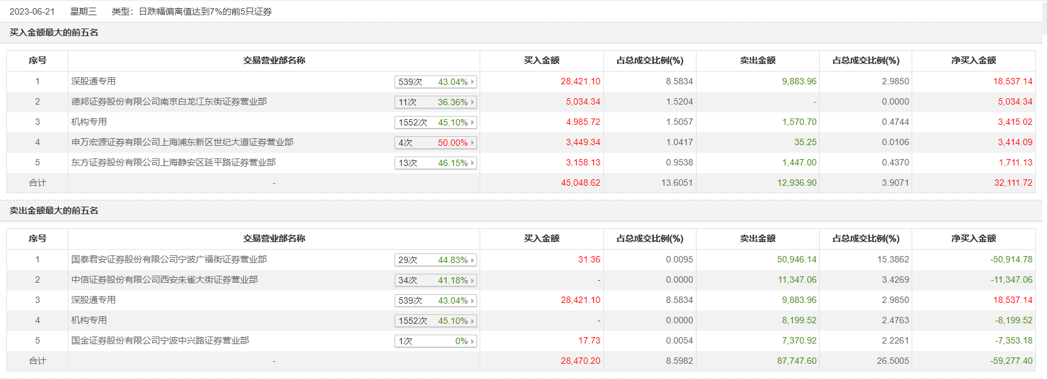This screenshot has width=1048, height=379.
Task: Click the 净买入金额 header in the buy table
Action: 973,60
